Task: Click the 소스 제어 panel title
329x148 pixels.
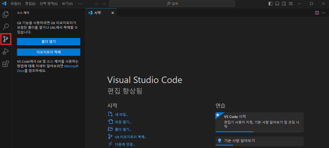Action: tap(23, 12)
